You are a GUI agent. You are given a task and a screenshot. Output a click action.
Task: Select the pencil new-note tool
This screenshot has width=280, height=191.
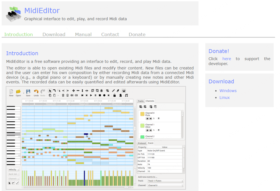click(113, 91)
